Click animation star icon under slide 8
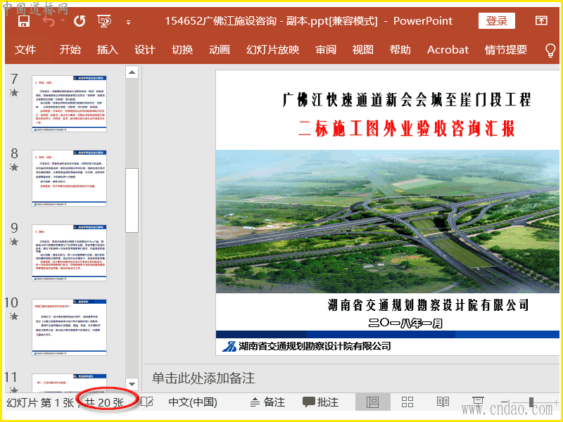 click(x=14, y=167)
